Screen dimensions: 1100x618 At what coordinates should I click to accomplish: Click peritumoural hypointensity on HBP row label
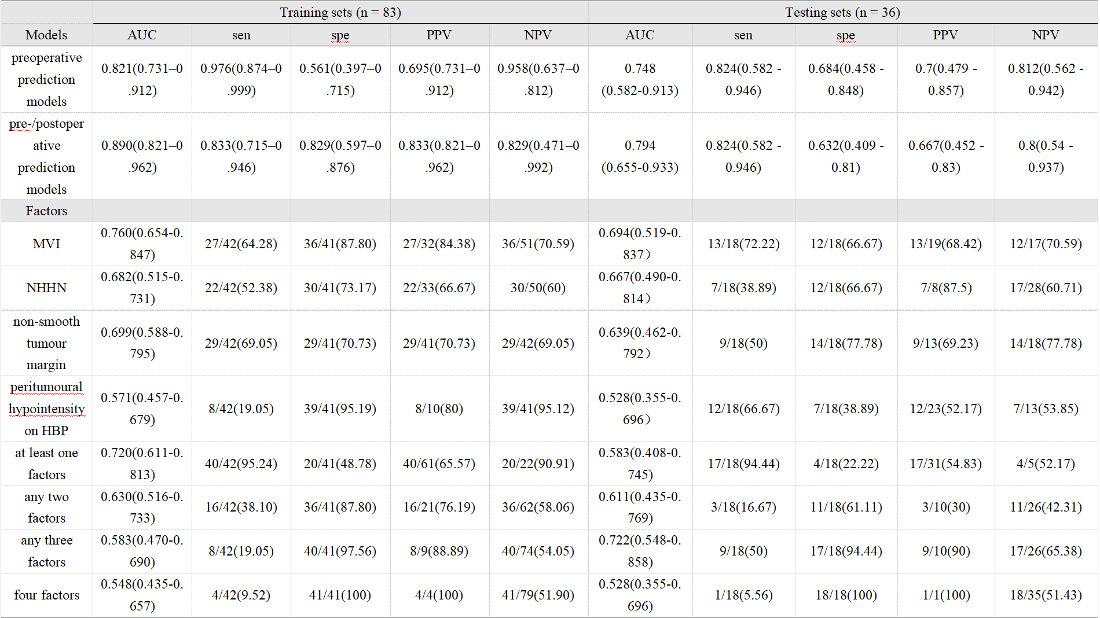[46, 409]
